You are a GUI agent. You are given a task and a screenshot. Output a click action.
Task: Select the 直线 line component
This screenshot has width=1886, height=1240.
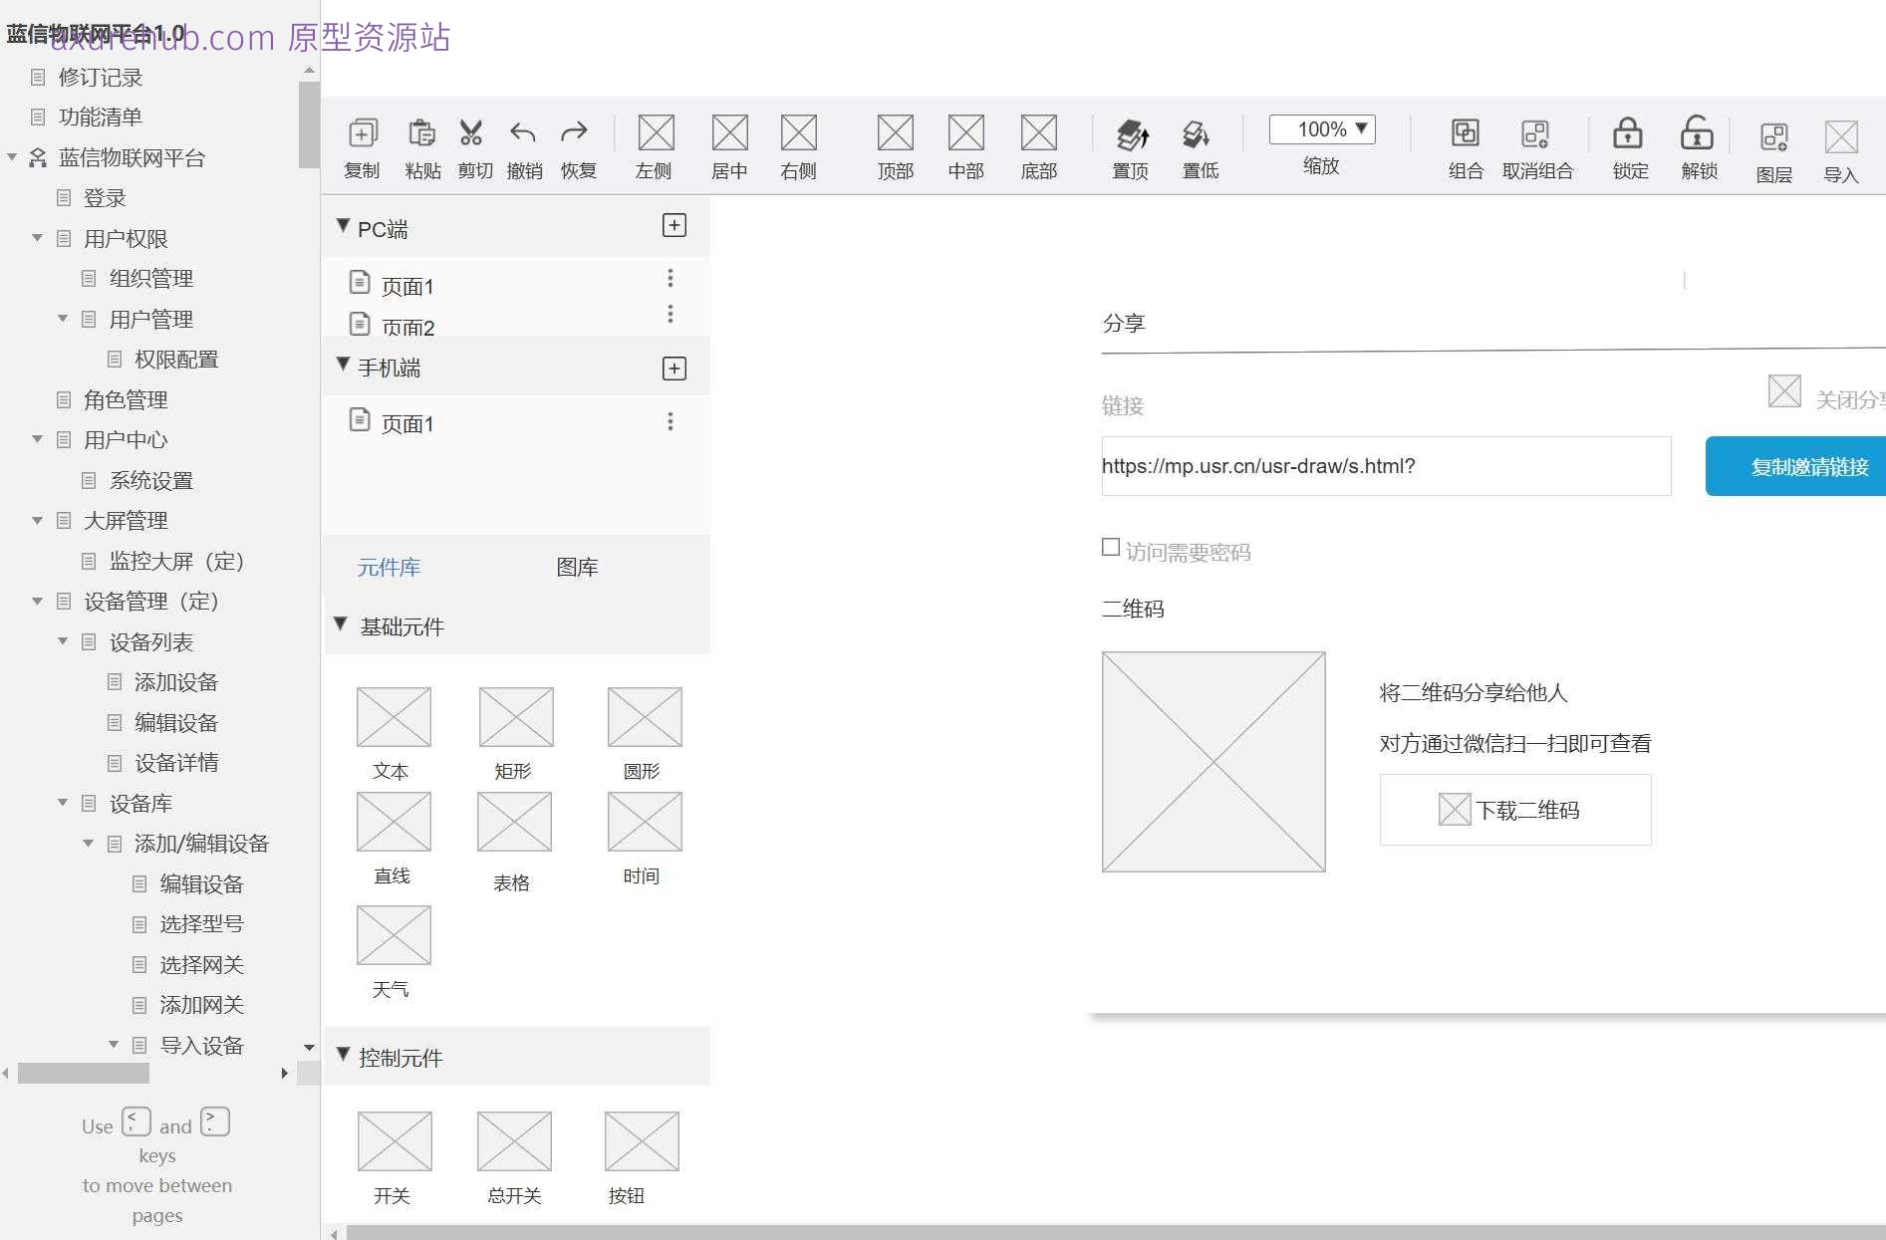(x=394, y=822)
